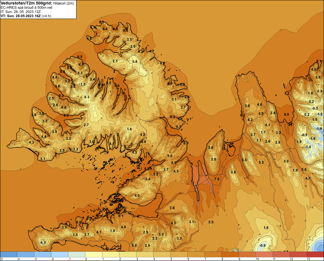Click the '8.8' temperature value
Viewport: 324px width, 261px height.
147,169
